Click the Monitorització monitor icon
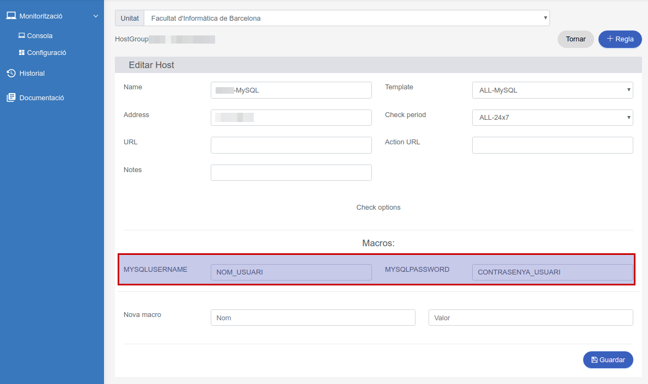This screenshot has width=648, height=384. click(x=11, y=16)
